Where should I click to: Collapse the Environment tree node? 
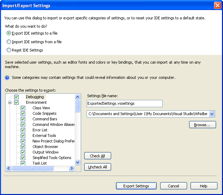click(x=10, y=102)
